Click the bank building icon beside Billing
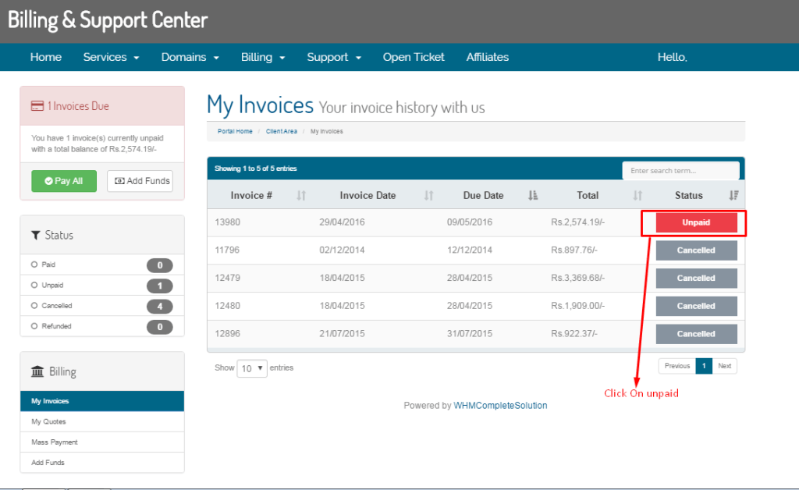This screenshot has height=490, width=799. tap(37, 372)
